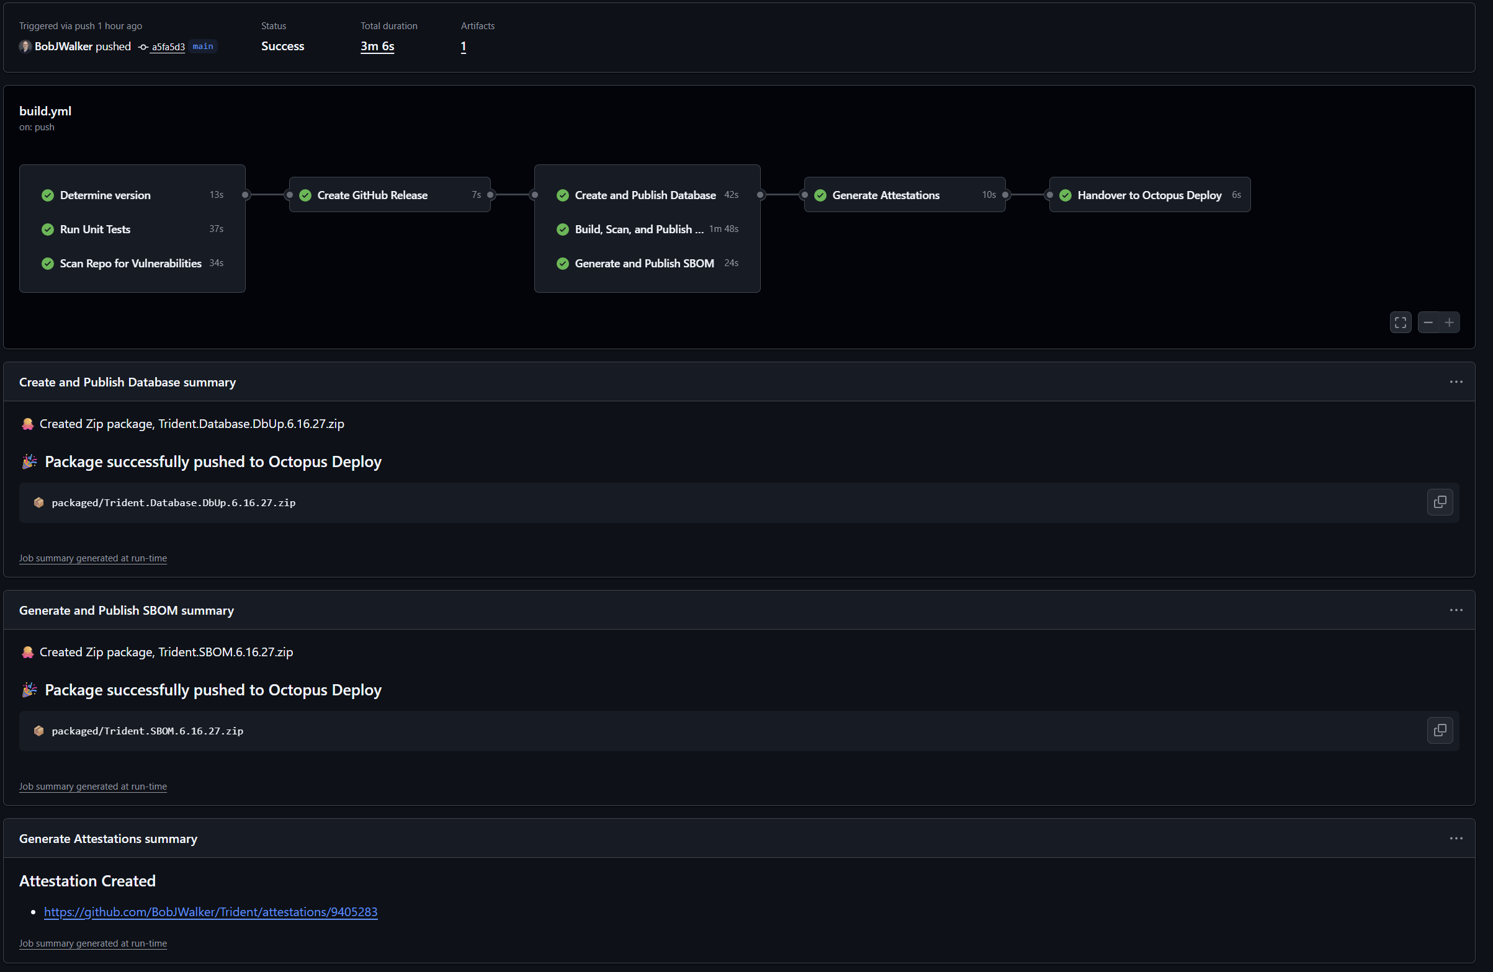Copy the Trident.Database.DbUp package path
Screen dimensions: 1493x972
tap(1440, 502)
